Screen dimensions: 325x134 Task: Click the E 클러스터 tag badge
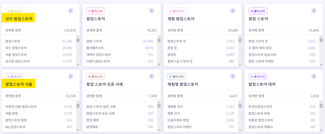pyautogui.click(x=176, y=76)
